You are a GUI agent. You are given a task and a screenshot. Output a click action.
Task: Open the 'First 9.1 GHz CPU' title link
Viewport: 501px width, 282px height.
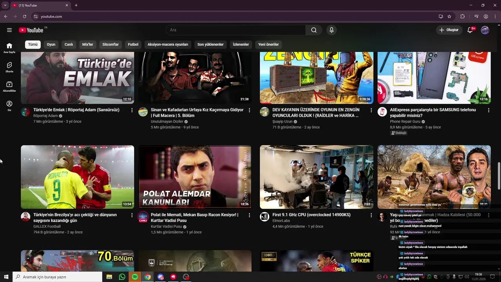(312, 215)
